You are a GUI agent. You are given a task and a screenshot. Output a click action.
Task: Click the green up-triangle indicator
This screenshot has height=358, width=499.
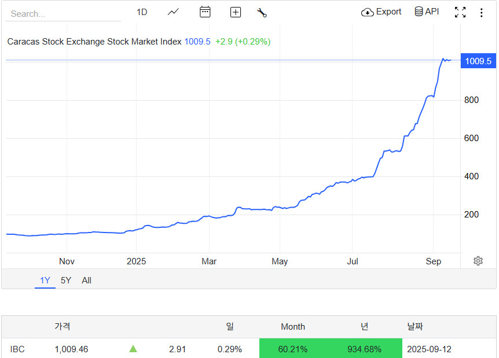[133, 349]
